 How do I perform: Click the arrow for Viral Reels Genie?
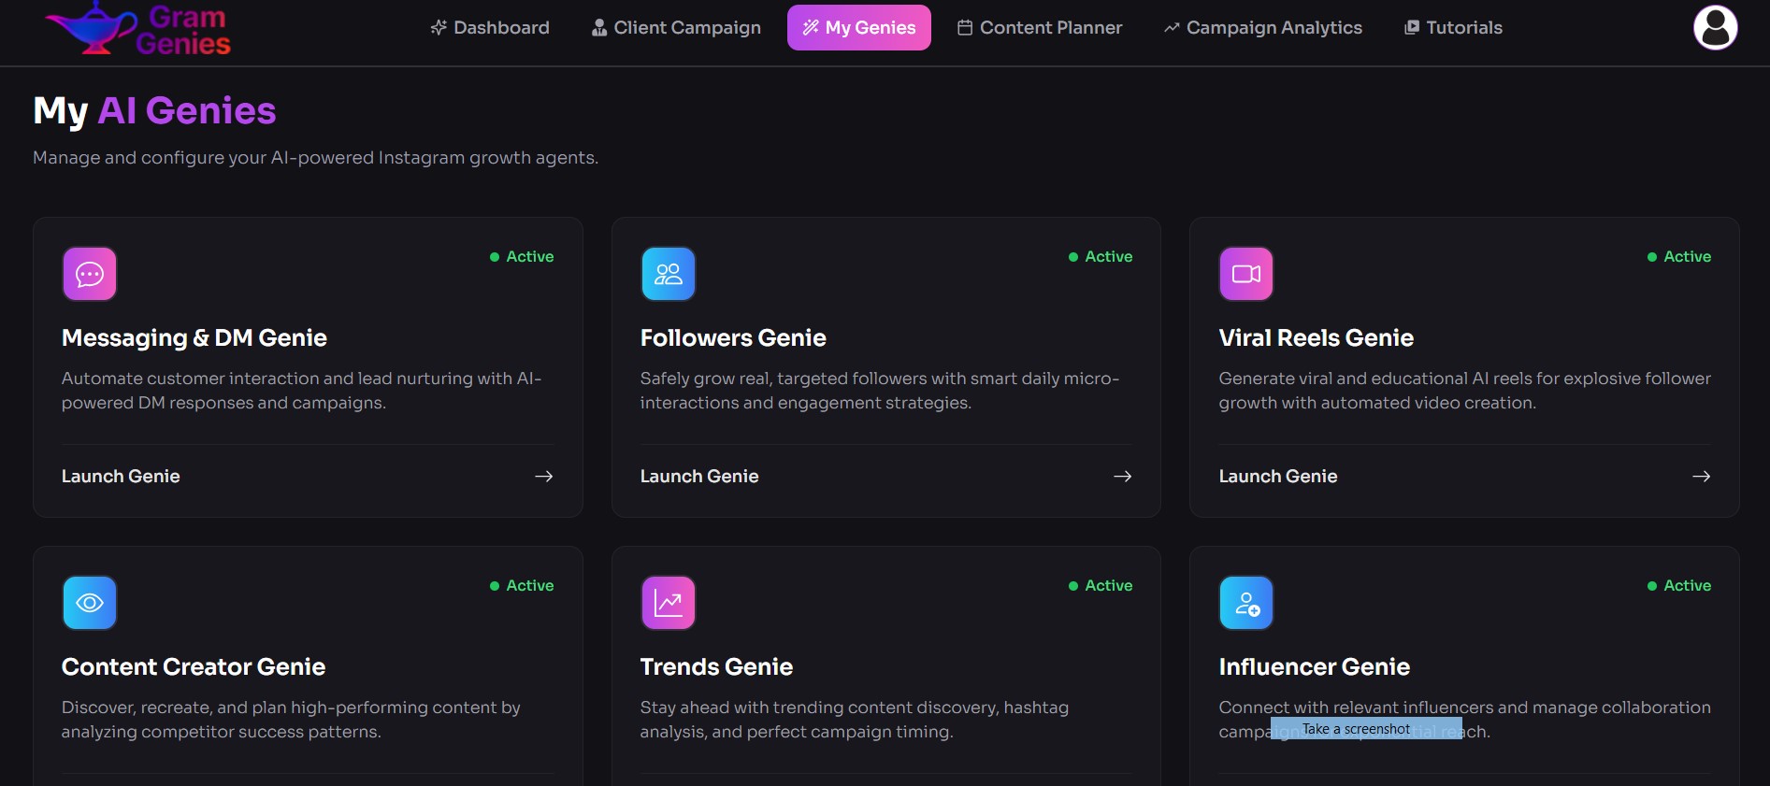pos(1701,477)
